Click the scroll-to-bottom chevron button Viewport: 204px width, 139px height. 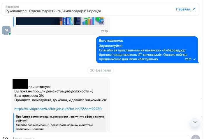[195, 122]
